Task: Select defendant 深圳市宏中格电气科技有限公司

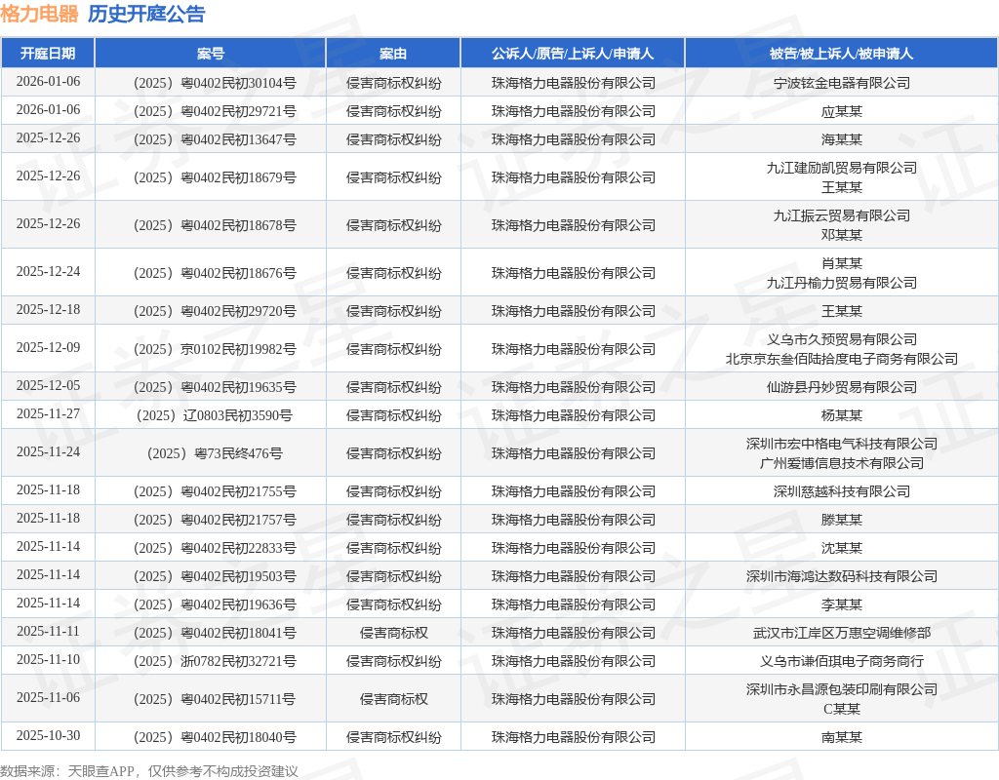Action: coord(842,444)
